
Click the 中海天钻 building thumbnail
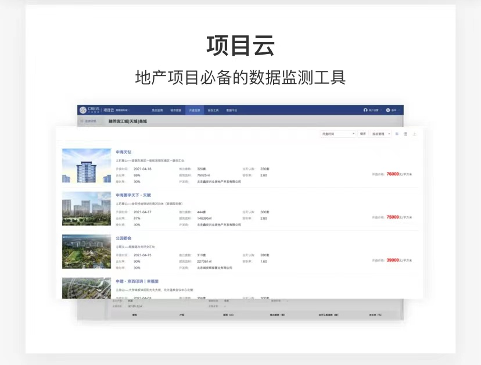tap(86, 166)
